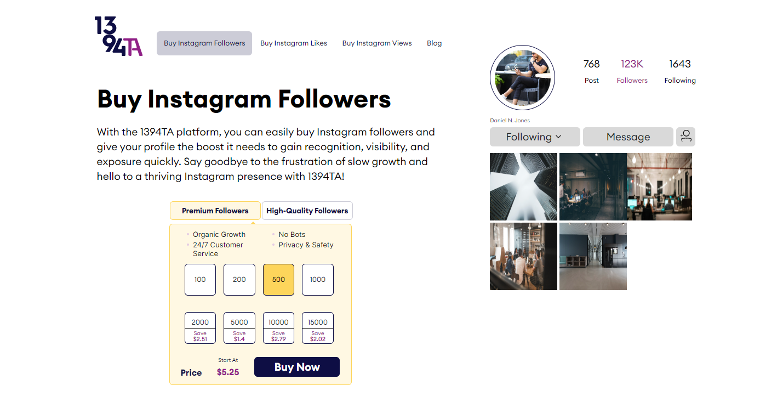Open the Blog link
Image resolution: width=760 pixels, height=402 pixels.
(434, 43)
